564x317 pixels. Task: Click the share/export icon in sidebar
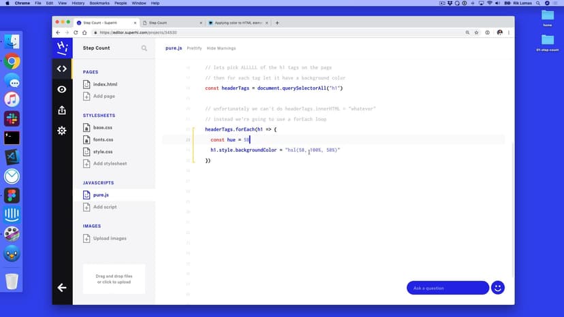62,110
